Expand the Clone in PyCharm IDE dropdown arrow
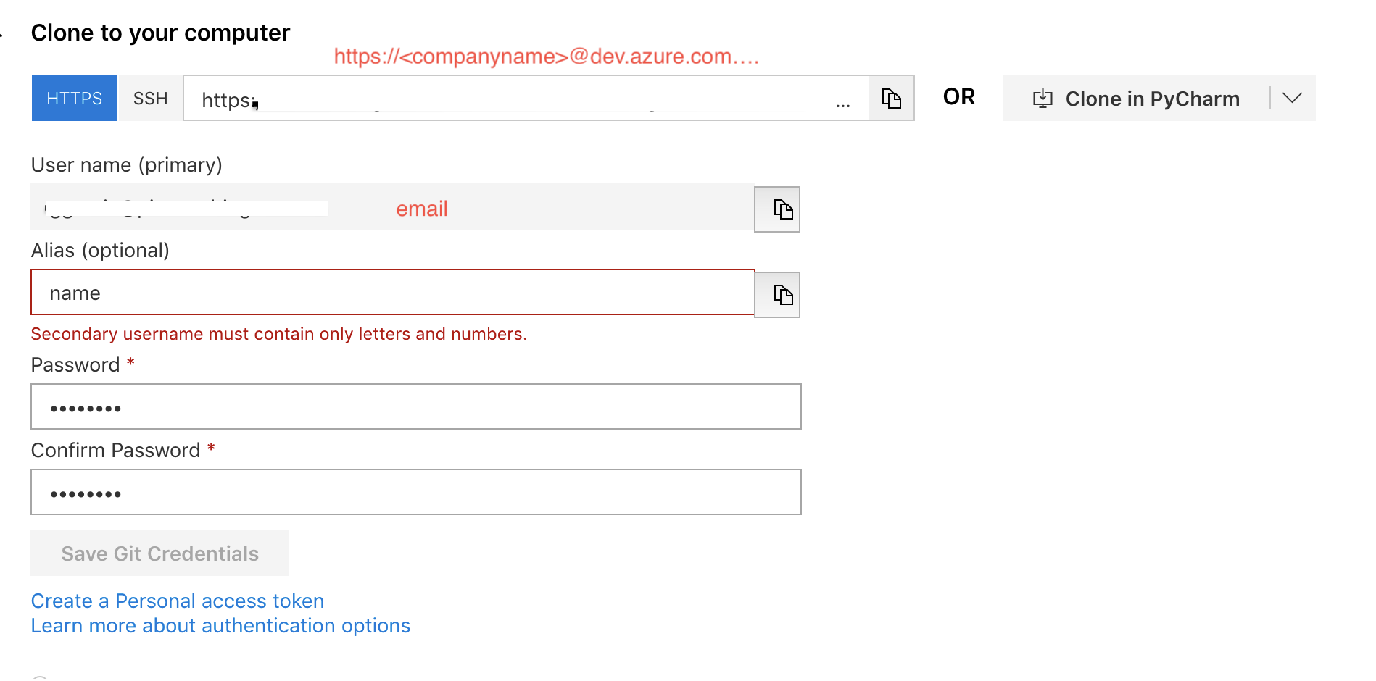This screenshot has width=1376, height=681. pos(1292,98)
